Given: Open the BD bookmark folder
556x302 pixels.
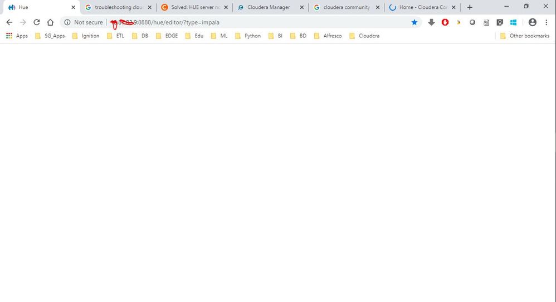Looking at the screenshot, I should (x=298, y=36).
